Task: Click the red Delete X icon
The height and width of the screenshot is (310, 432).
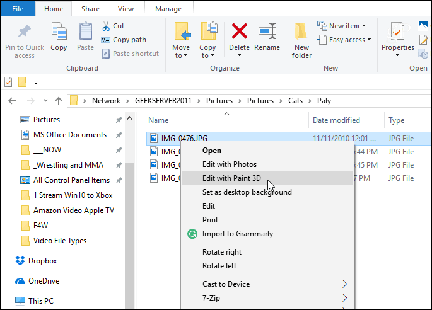Action: pos(240,31)
